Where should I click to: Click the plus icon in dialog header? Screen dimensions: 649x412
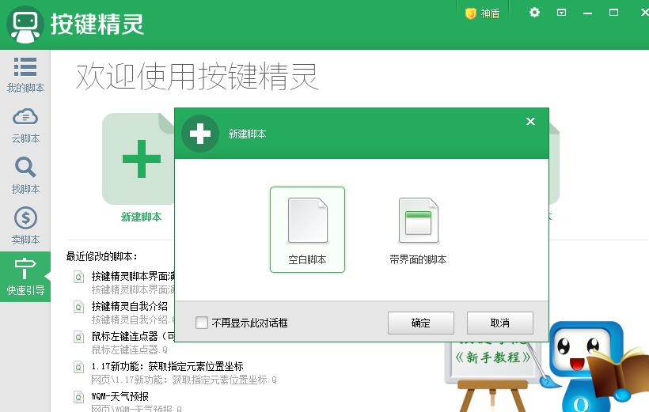point(200,134)
